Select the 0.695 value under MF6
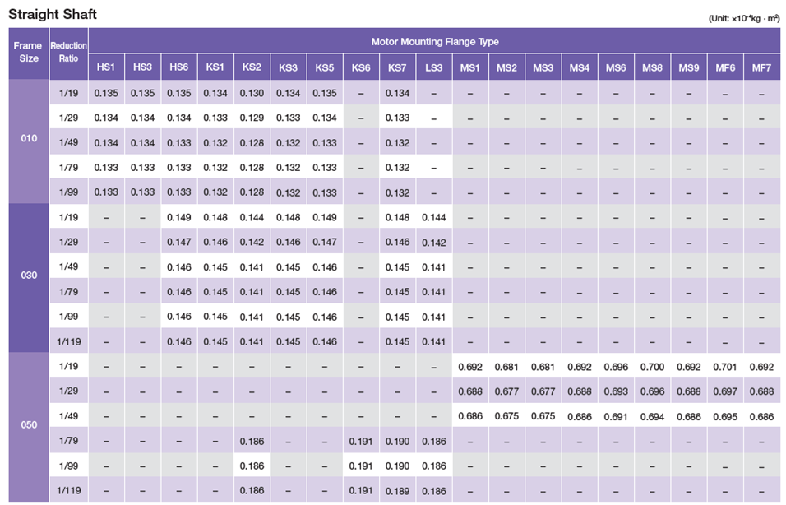Viewport: 786px width, 505px height. point(724,417)
